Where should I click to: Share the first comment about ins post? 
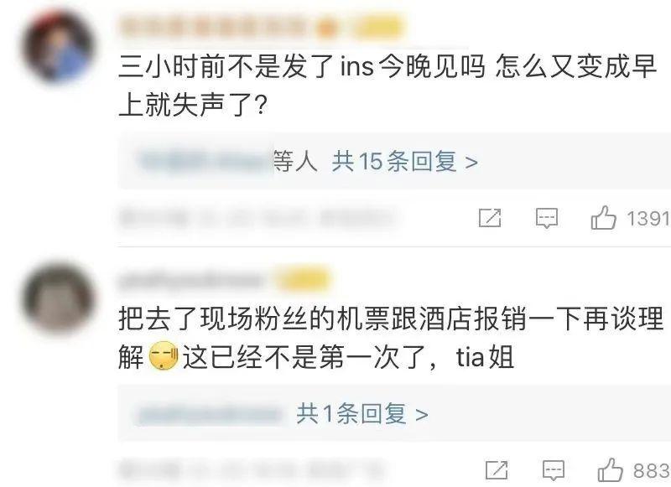(x=490, y=218)
